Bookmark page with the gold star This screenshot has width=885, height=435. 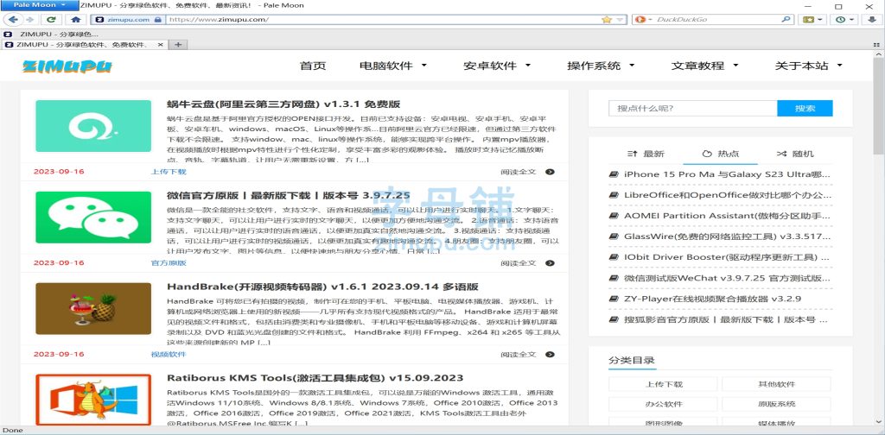606,20
